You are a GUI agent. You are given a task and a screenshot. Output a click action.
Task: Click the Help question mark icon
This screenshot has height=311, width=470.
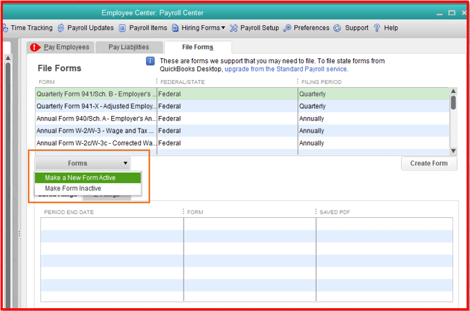click(377, 28)
